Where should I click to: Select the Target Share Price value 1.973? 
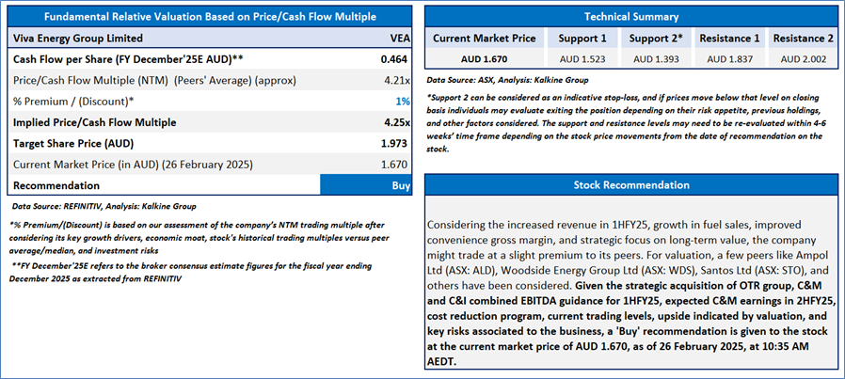(394, 143)
